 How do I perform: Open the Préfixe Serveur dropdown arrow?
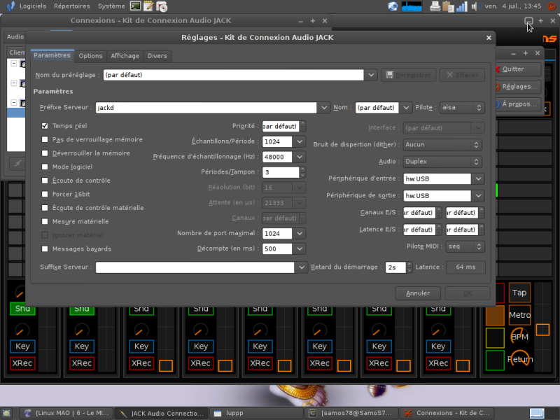click(324, 108)
